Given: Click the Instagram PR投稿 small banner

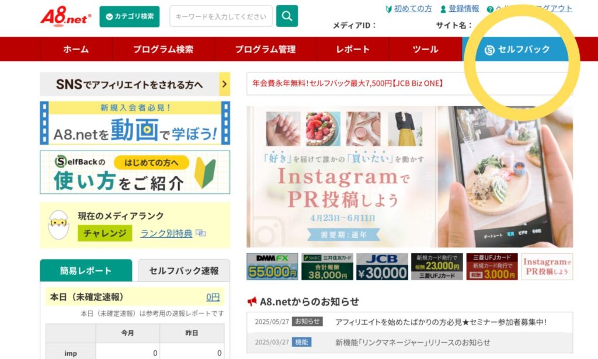Looking at the screenshot, I should (547, 267).
